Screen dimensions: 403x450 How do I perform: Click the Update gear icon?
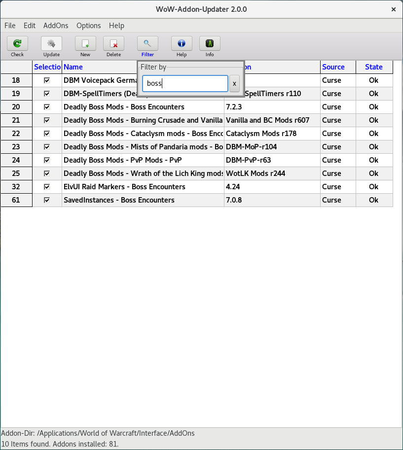coord(51,44)
